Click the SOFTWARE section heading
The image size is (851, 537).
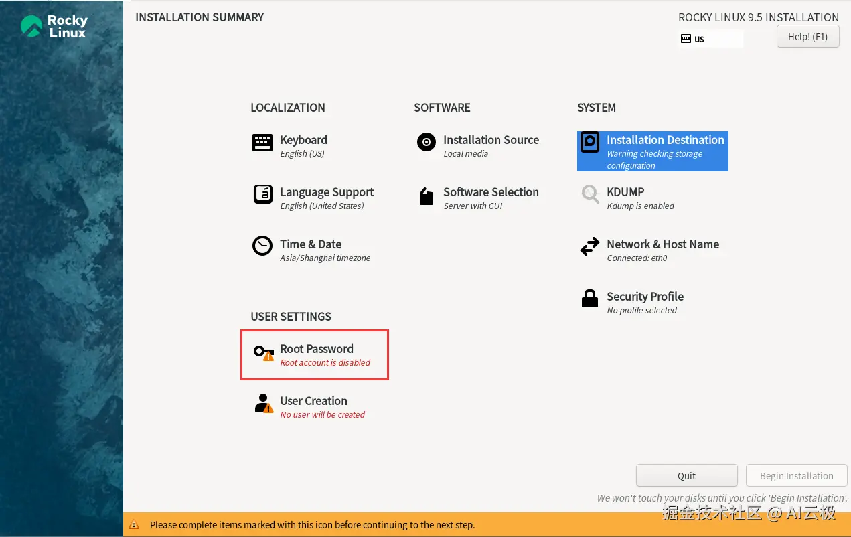coord(442,108)
